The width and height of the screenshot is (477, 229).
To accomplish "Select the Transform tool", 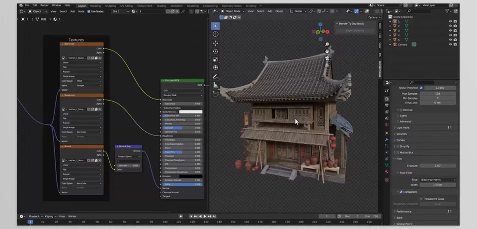I will point(215,67).
